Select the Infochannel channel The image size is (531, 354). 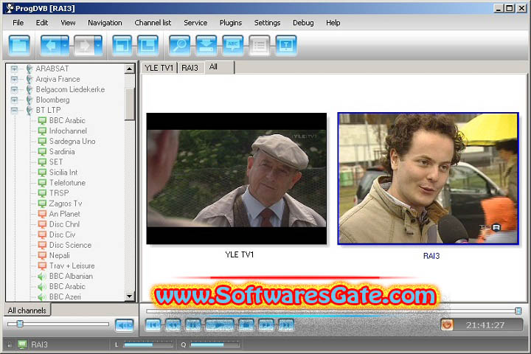pyautogui.click(x=68, y=131)
